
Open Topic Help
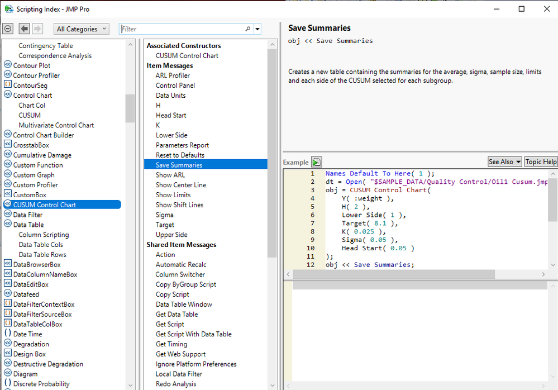(541, 162)
